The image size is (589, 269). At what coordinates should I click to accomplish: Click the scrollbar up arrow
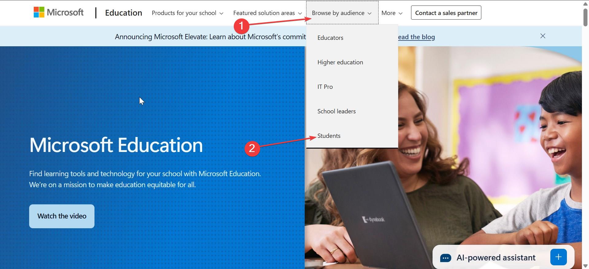[x=585, y=4]
